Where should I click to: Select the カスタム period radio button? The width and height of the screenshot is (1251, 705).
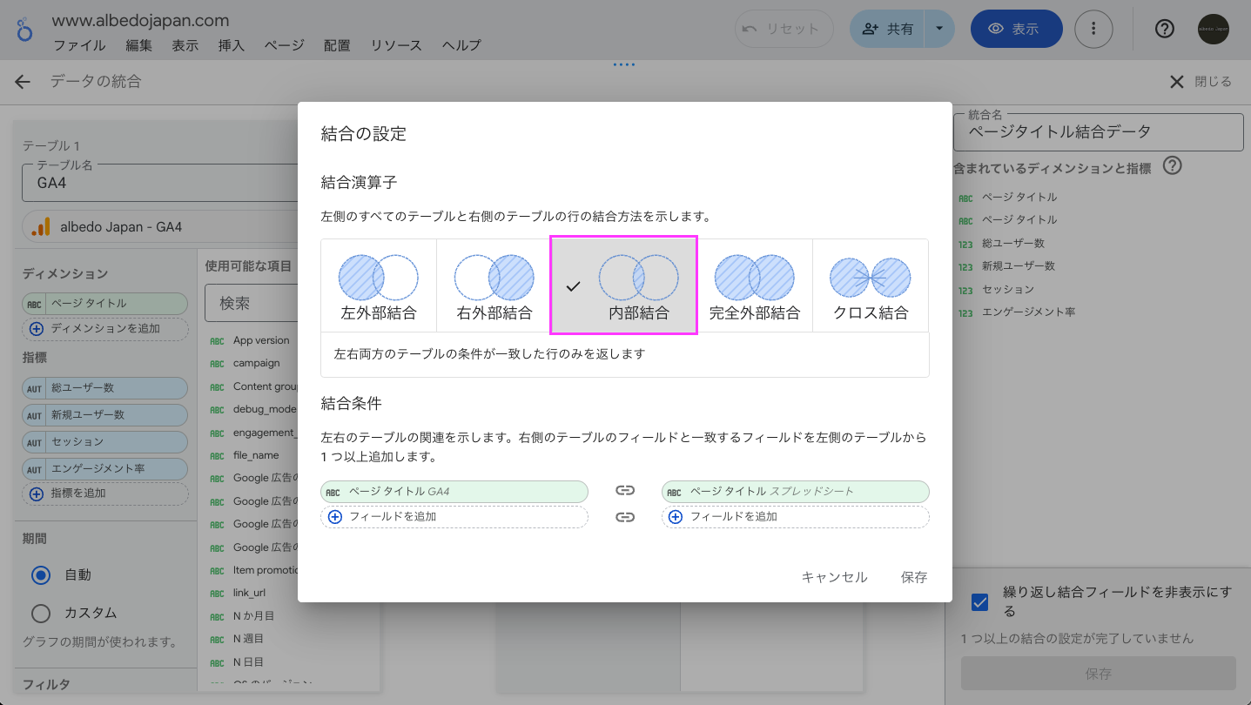click(41, 613)
